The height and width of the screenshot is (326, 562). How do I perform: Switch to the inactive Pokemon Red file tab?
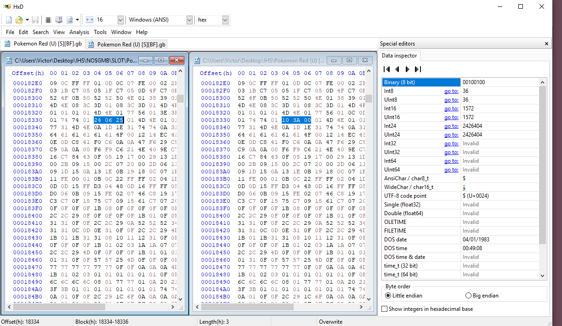coord(126,45)
